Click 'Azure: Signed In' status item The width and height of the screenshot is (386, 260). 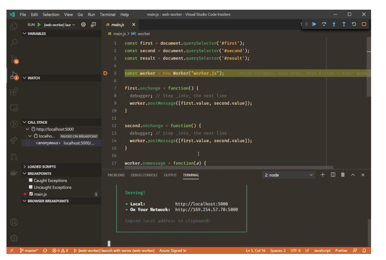coord(173,250)
